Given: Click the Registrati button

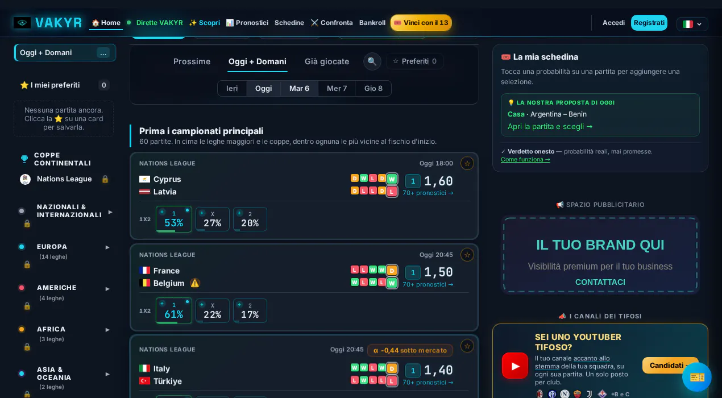Looking at the screenshot, I should (x=649, y=23).
